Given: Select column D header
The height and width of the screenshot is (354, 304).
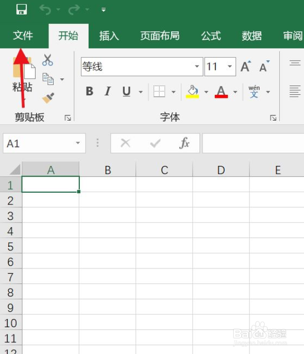Looking at the screenshot, I should (221, 170).
